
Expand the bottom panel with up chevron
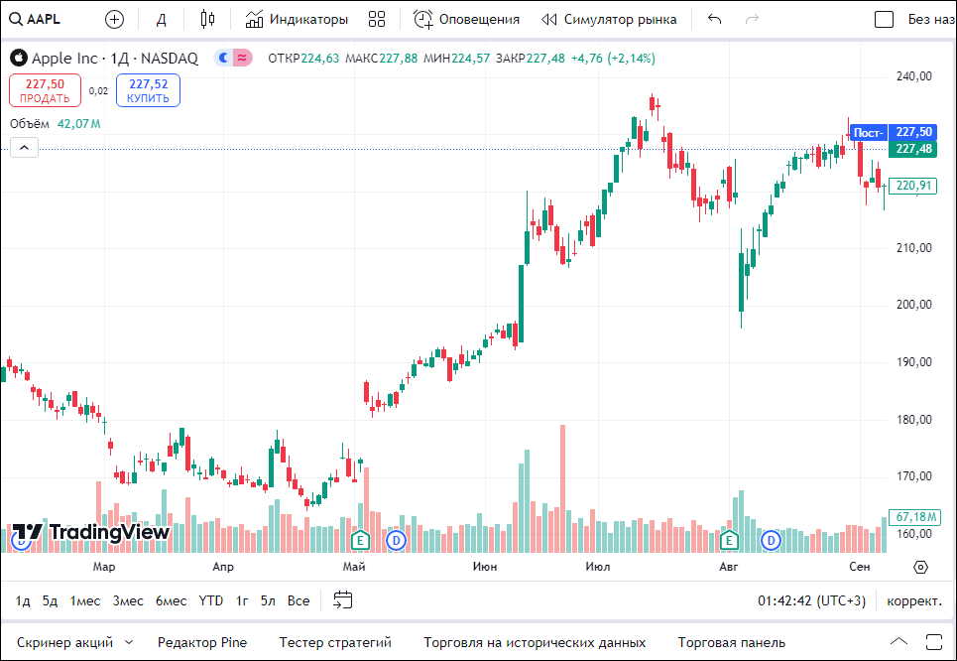(899, 641)
